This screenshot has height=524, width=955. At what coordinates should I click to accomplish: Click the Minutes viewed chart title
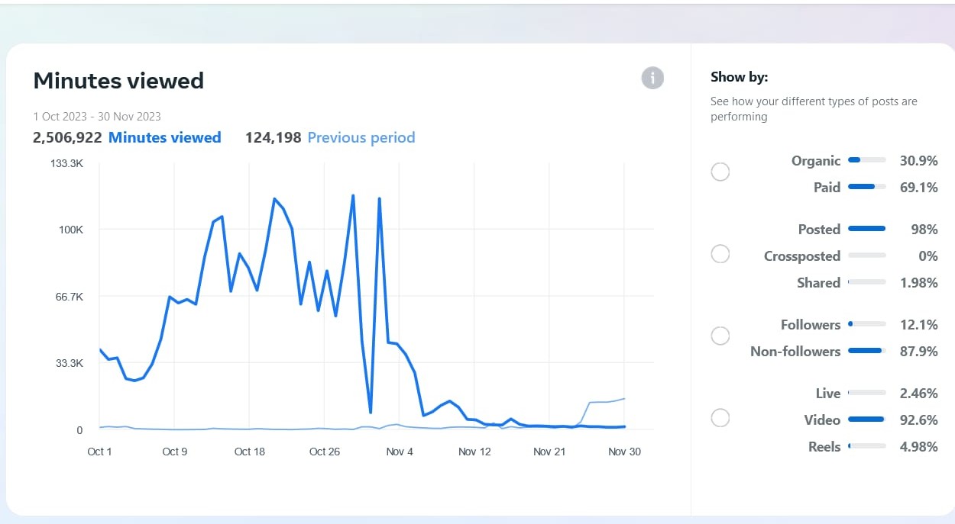(118, 81)
